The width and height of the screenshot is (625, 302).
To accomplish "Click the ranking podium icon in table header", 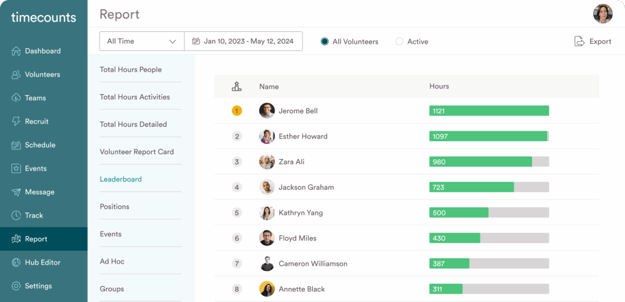I will tap(237, 86).
